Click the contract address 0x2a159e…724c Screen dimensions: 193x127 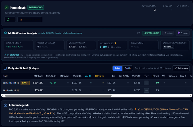point(32,13)
